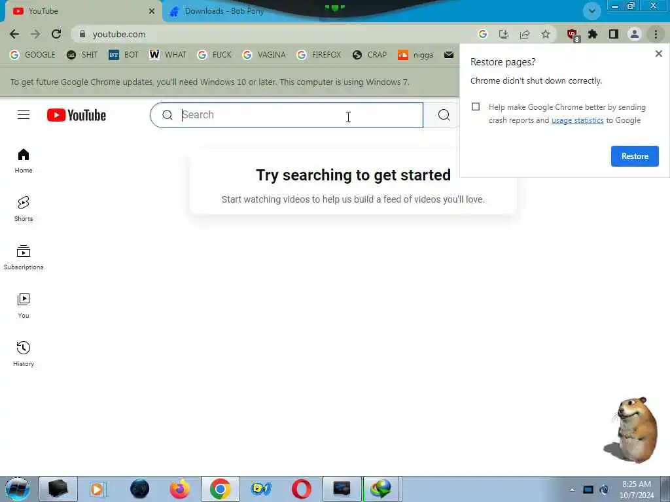
Task: Open the WHAT Wikipedia bookmark
Action: click(x=167, y=55)
